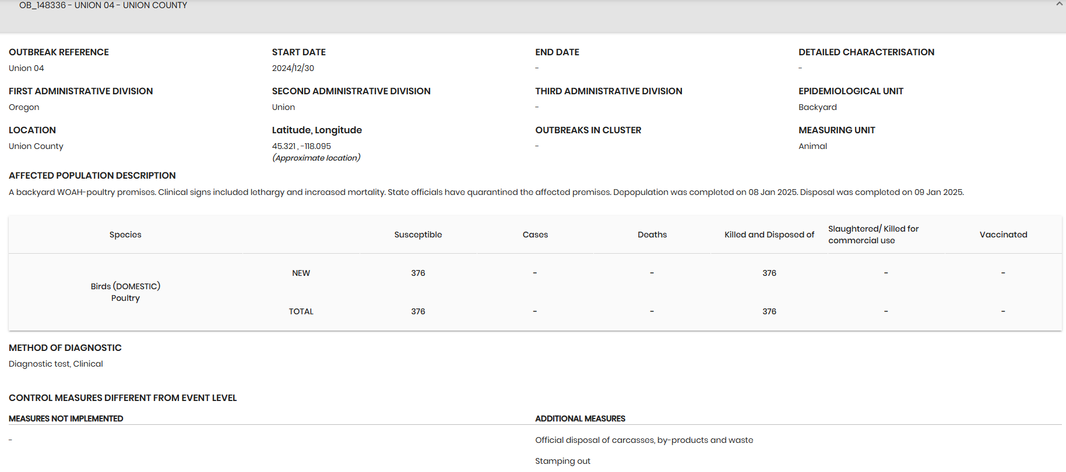Image resolution: width=1066 pixels, height=472 pixels.
Task: Select the Susceptible column header
Action: coord(418,235)
